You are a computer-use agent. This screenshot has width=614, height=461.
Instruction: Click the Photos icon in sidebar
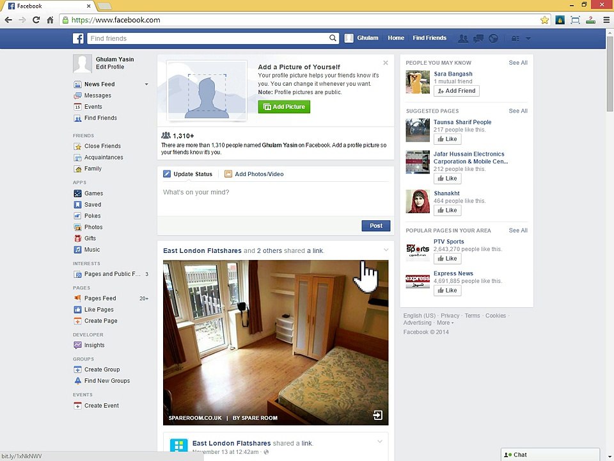(x=77, y=227)
